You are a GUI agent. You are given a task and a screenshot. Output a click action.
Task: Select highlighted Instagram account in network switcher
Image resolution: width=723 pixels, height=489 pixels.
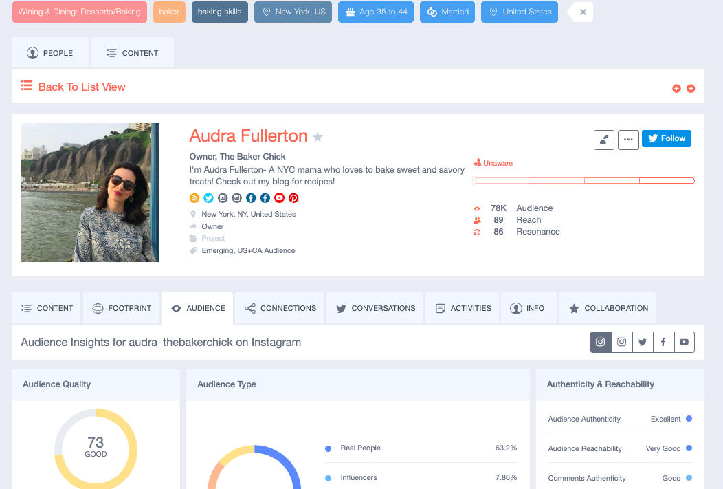[x=601, y=342]
